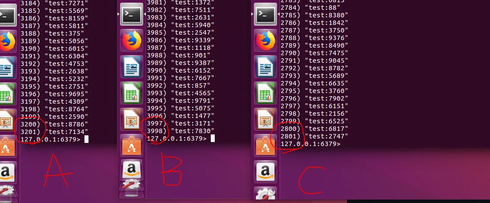The image size is (490, 203).
Task: Click the "test:8786" output line
Action: 54,124
